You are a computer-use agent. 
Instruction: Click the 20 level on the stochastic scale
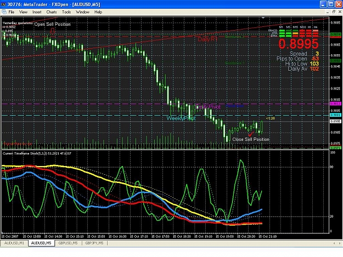pyautogui.click(x=331, y=216)
